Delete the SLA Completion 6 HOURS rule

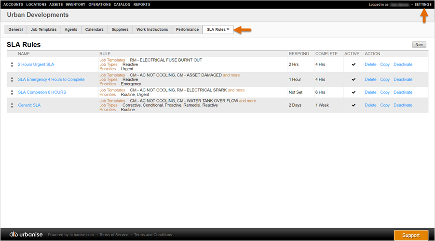[x=370, y=92]
